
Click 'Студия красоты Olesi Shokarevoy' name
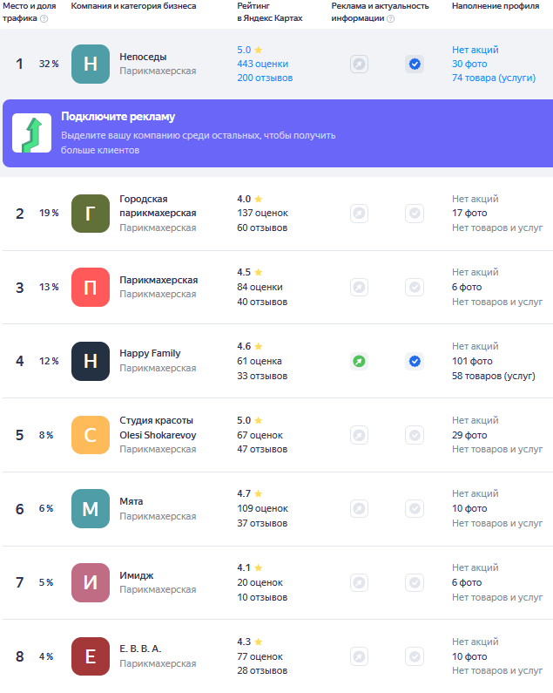tap(158, 427)
